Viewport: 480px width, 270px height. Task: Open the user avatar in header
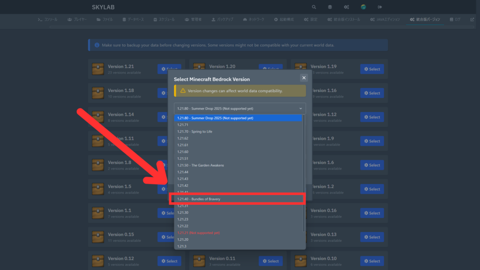pos(363,7)
